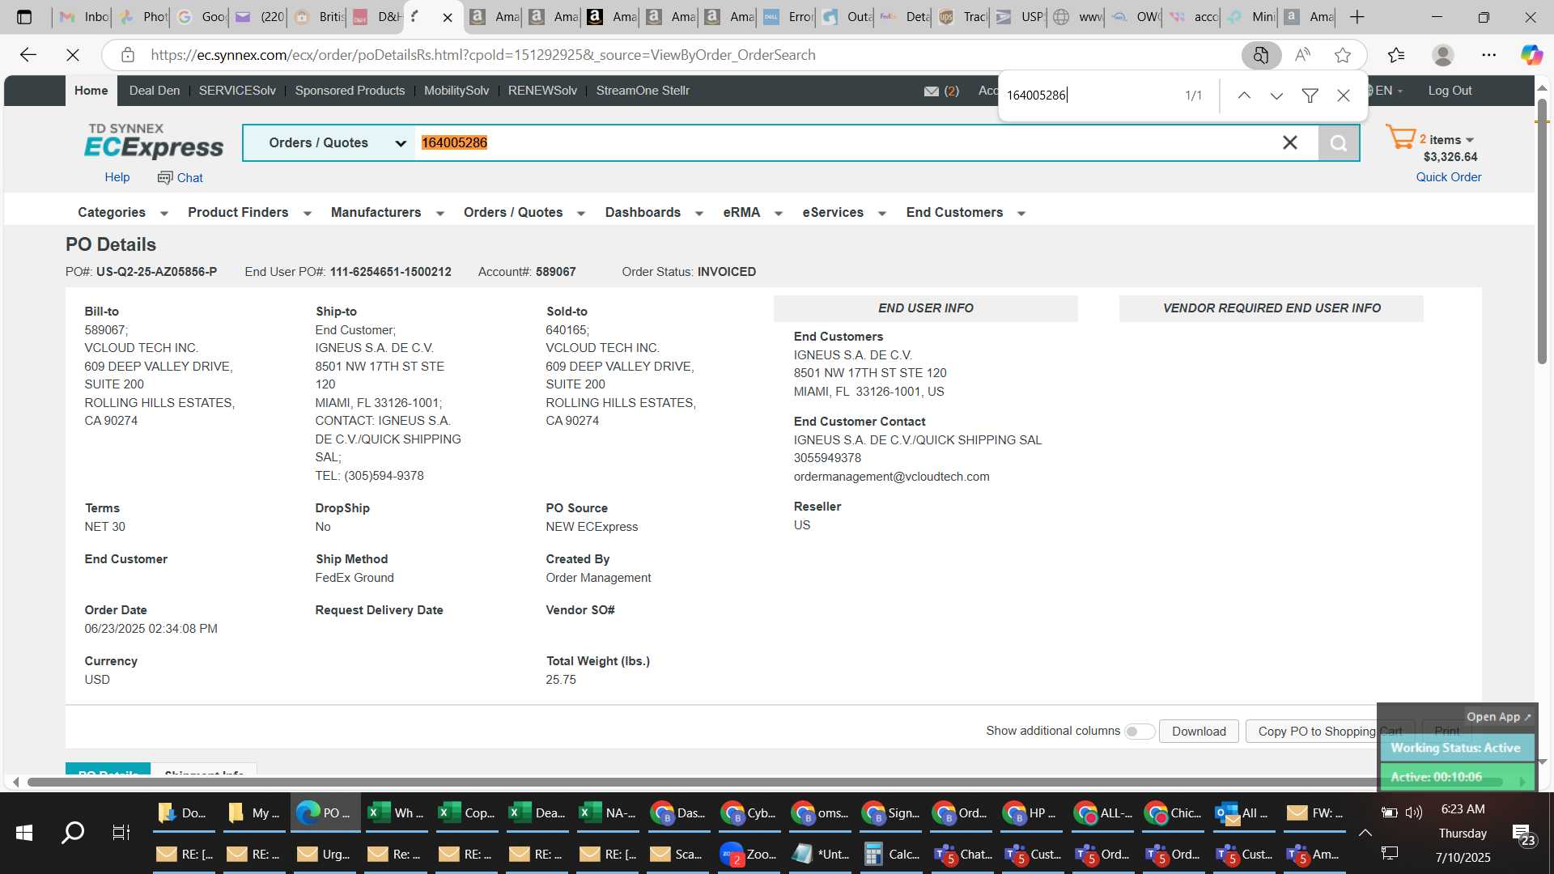Click the vertical page scrollbar thumb

click(1542, 231)
